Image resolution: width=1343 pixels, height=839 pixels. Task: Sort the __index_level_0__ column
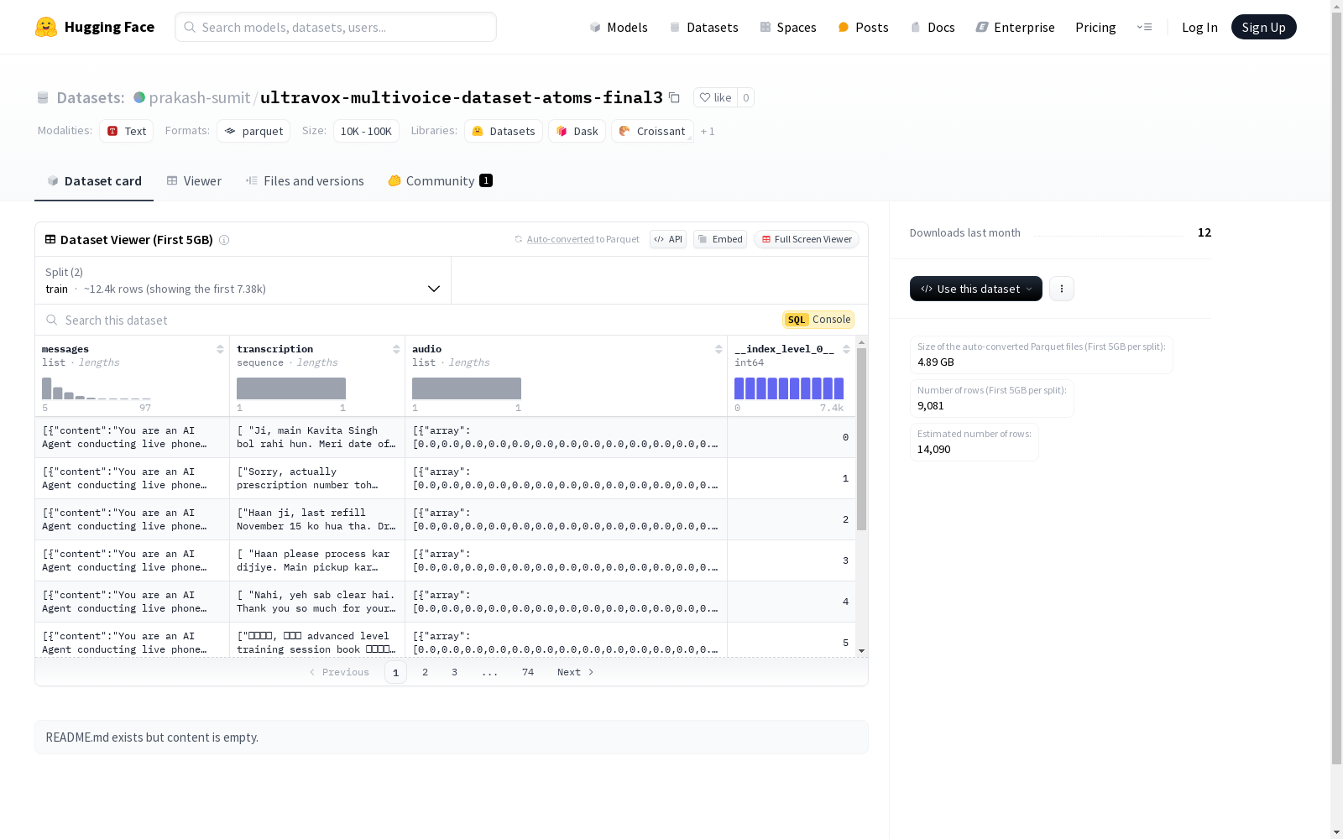(846, 349)
